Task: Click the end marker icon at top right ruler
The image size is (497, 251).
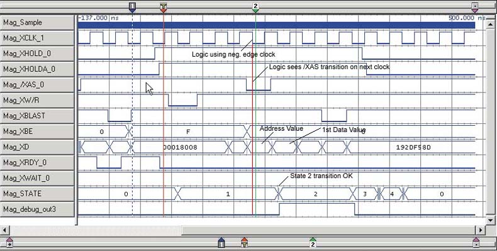Action: pyautogui.click(x=474, y=7)
